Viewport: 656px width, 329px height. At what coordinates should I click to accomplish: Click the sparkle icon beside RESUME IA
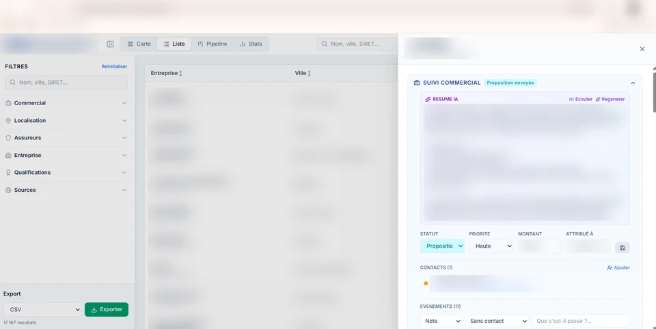428,99
